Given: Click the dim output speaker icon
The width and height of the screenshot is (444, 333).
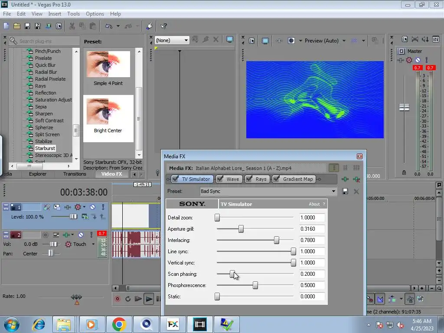Looking at the screenshot, I should [x=425, y=39].
